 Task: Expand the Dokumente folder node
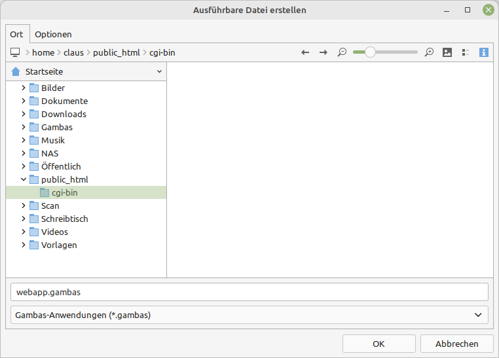click(24, 101)
